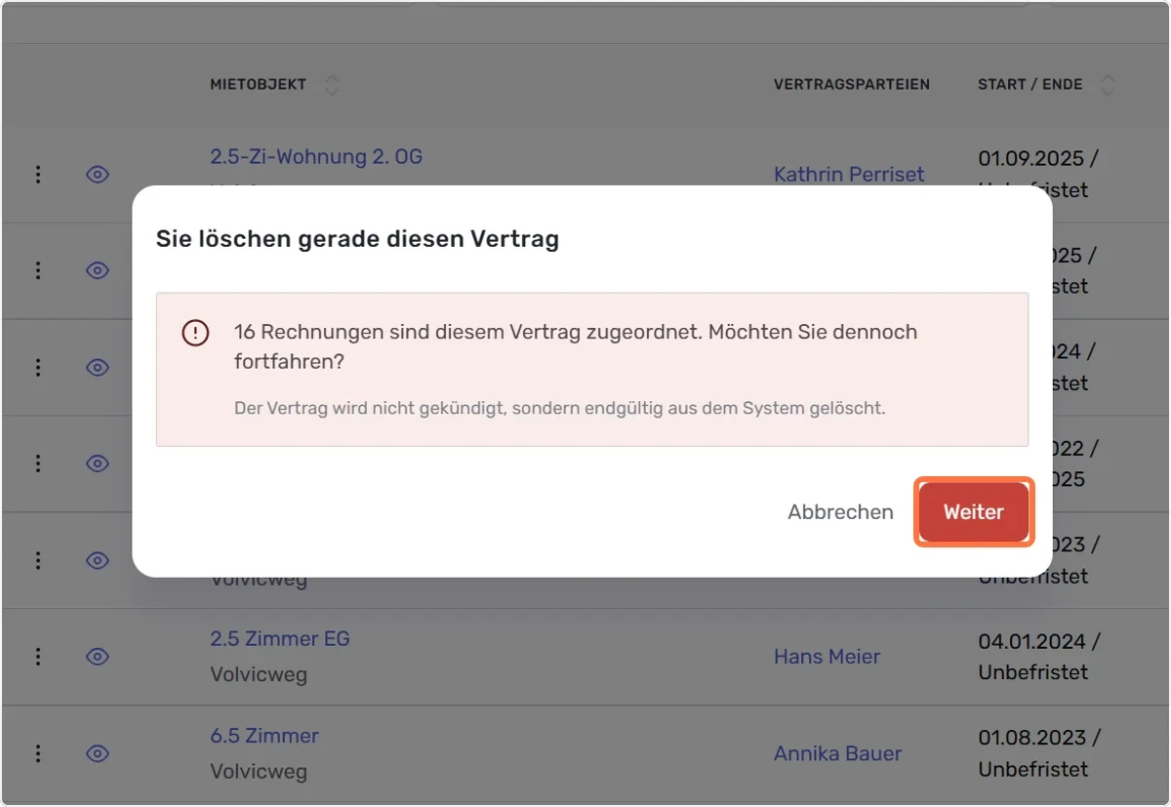Click the eye icon in Annika Bauer's row
1171x807 pixels.
tap(97, 753)
